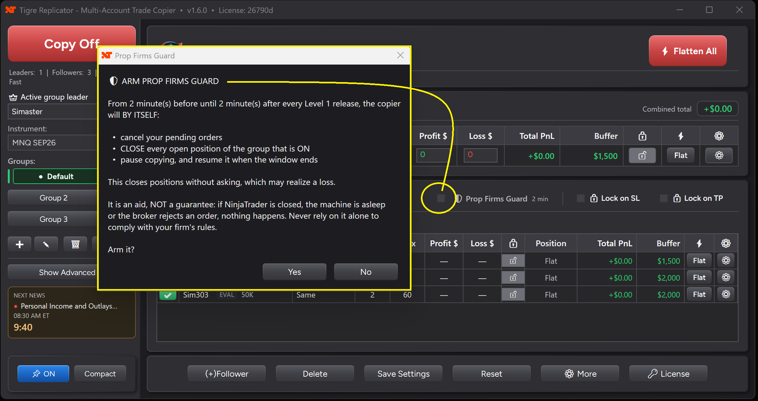Image resolution: width=758 pixels, height=401 pixels.
Task: Open gear settings in the row just above Sim303
Action: tap(726, 277)
